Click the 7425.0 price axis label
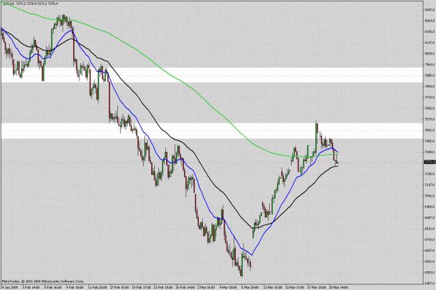 point(430,141)
